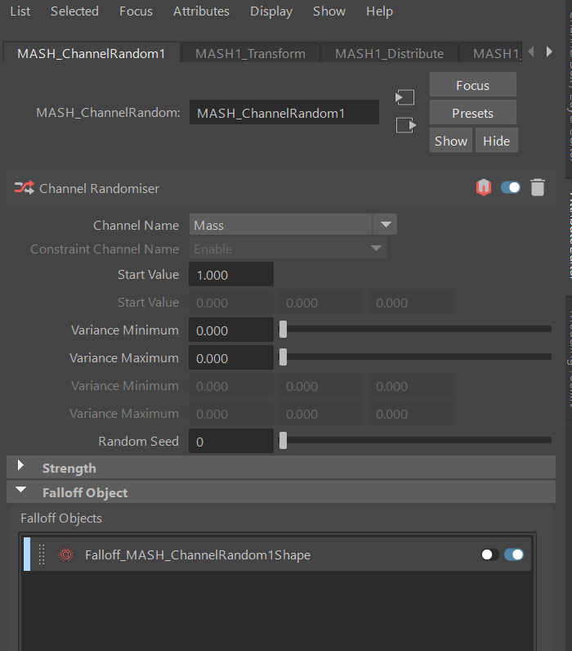Open the Display menu
The width and height of the screenshot is (572, 651).
point(271,11)
